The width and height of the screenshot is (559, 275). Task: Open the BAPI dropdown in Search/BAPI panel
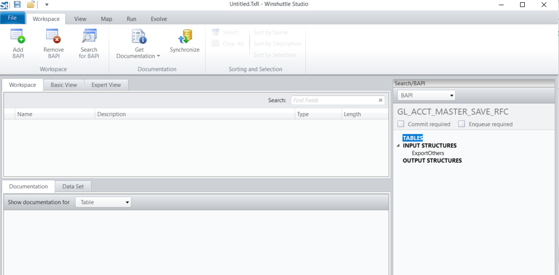pos(426,96)
